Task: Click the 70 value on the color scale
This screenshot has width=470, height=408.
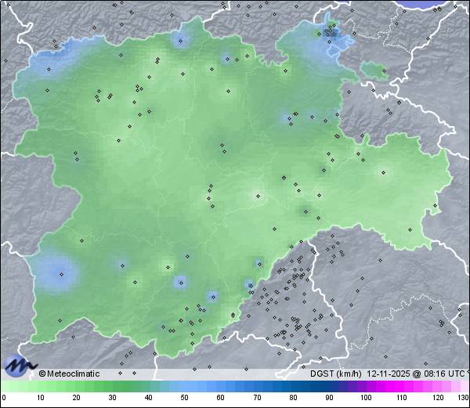Action: [257, 398]
